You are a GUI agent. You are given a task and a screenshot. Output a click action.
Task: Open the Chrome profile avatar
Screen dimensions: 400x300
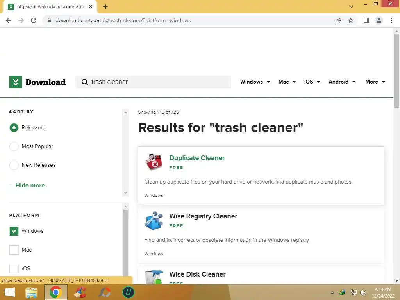pyautogui.click(x=379, y=20)
